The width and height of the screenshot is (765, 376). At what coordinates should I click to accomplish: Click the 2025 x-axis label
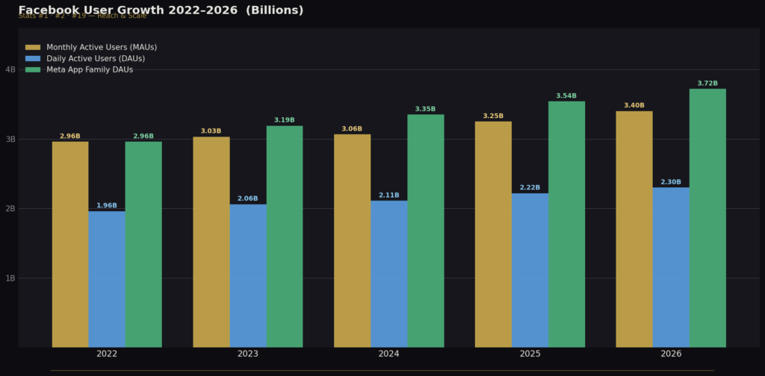coord(530,354)
